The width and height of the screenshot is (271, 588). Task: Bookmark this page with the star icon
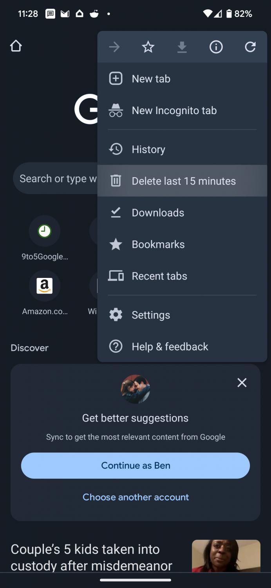coord(148,47)
